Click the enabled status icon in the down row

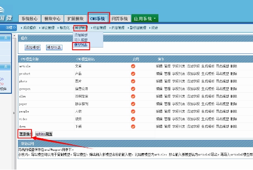[133, 127]
